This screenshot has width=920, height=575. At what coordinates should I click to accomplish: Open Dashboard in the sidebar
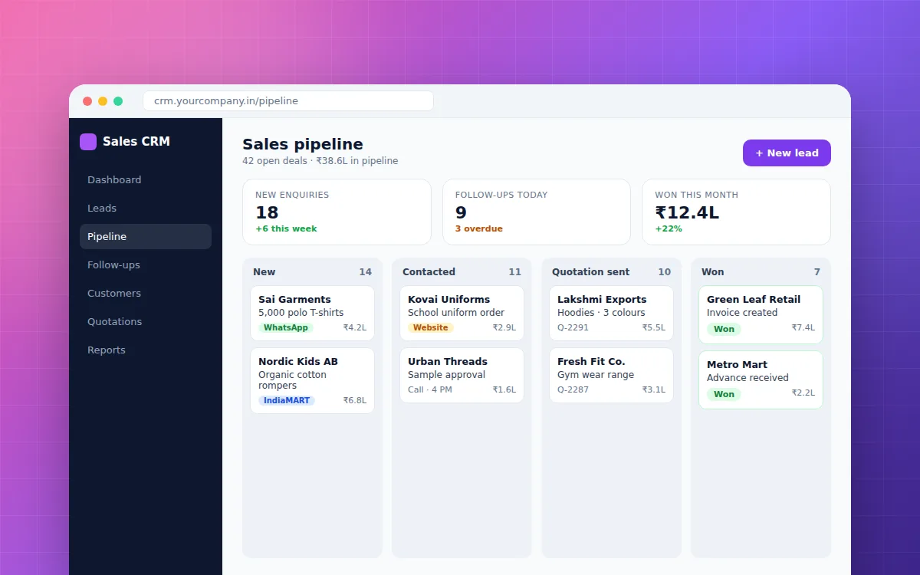pos(146,179)
